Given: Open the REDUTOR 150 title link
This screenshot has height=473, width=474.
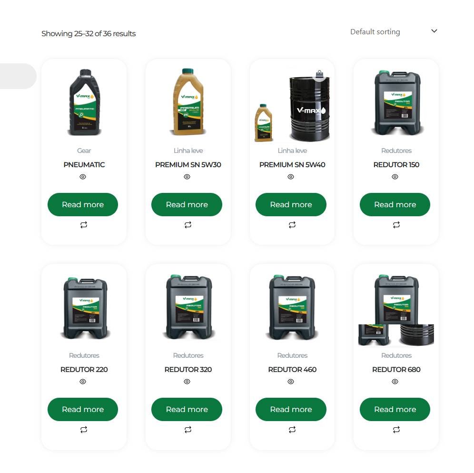Looking at the screenshot, I should coord(396,165).
